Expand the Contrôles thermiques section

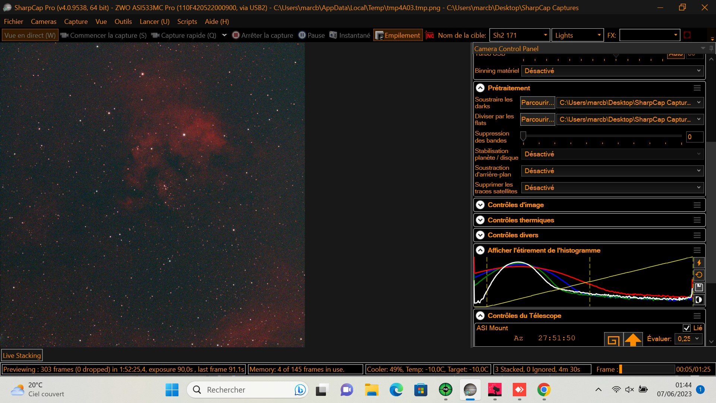[x=480, y=220]
